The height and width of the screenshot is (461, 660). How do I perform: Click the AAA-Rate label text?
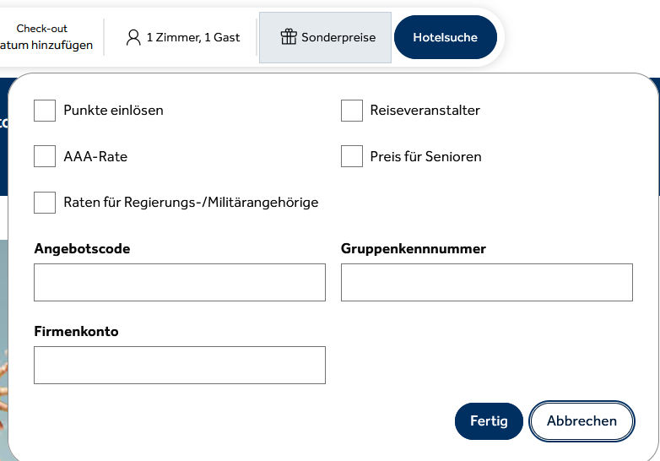pos(95,156)
